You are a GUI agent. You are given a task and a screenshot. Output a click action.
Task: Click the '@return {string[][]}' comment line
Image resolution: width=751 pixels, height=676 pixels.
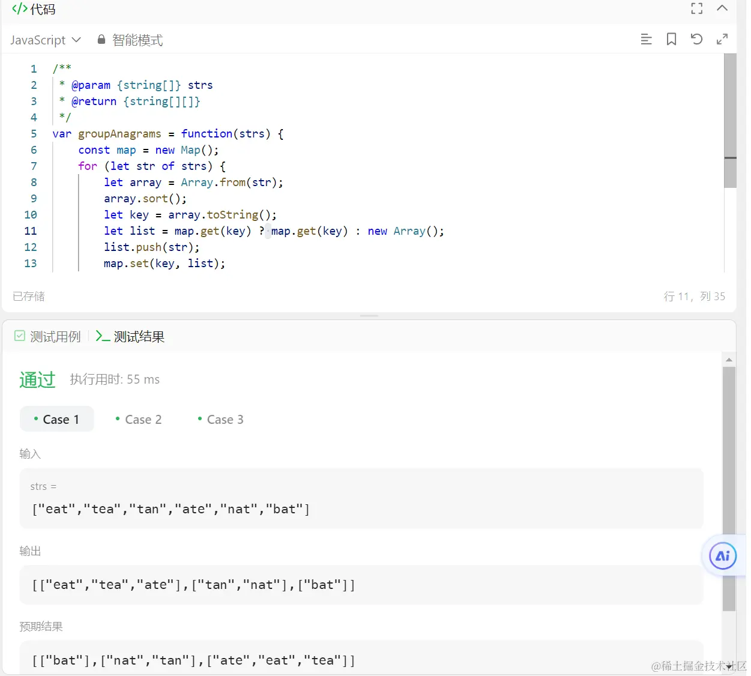coord(136,101)
